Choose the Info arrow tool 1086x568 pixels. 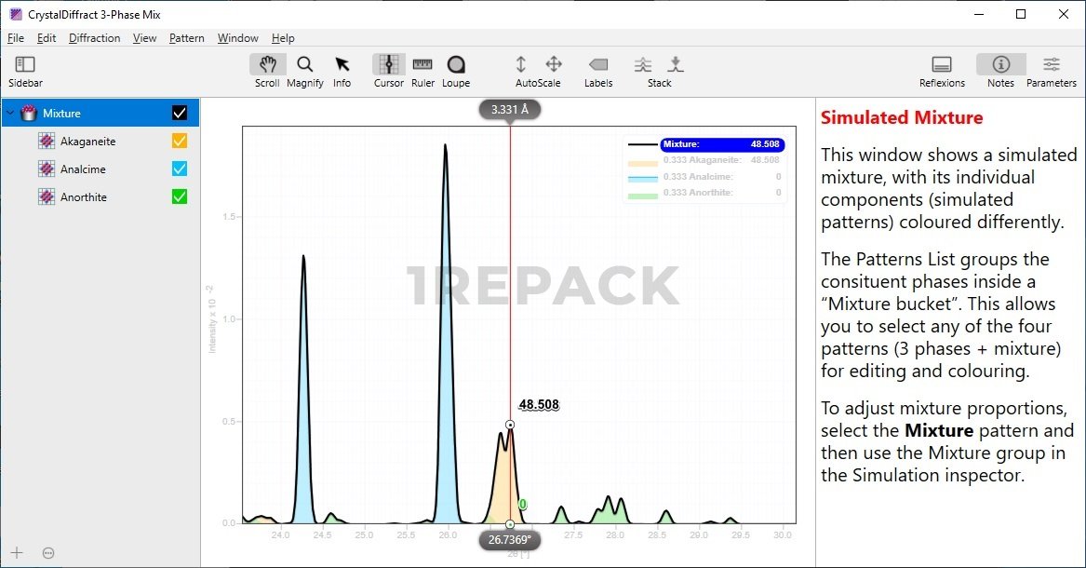(342, 65)
